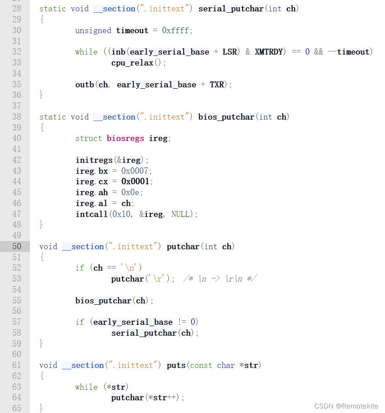Click the bios_putchar function name on line 38
385x413 pixels.
point(226,117)
